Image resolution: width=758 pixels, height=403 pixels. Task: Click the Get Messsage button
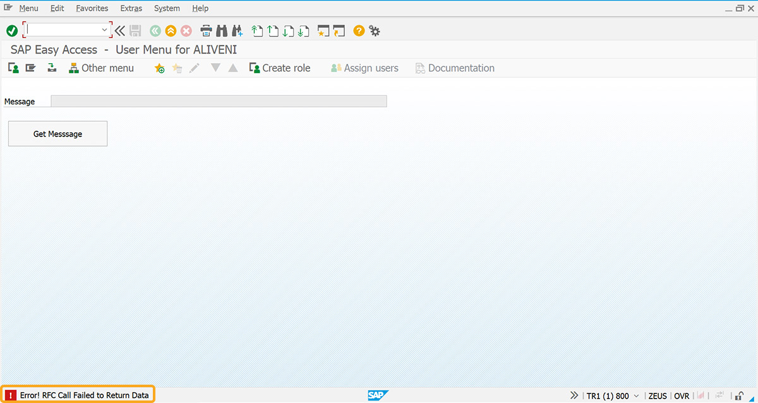tap(57, 134)
